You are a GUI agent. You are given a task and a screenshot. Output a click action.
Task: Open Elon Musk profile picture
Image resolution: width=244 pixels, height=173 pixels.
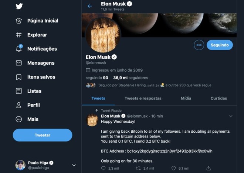[103, 35]
